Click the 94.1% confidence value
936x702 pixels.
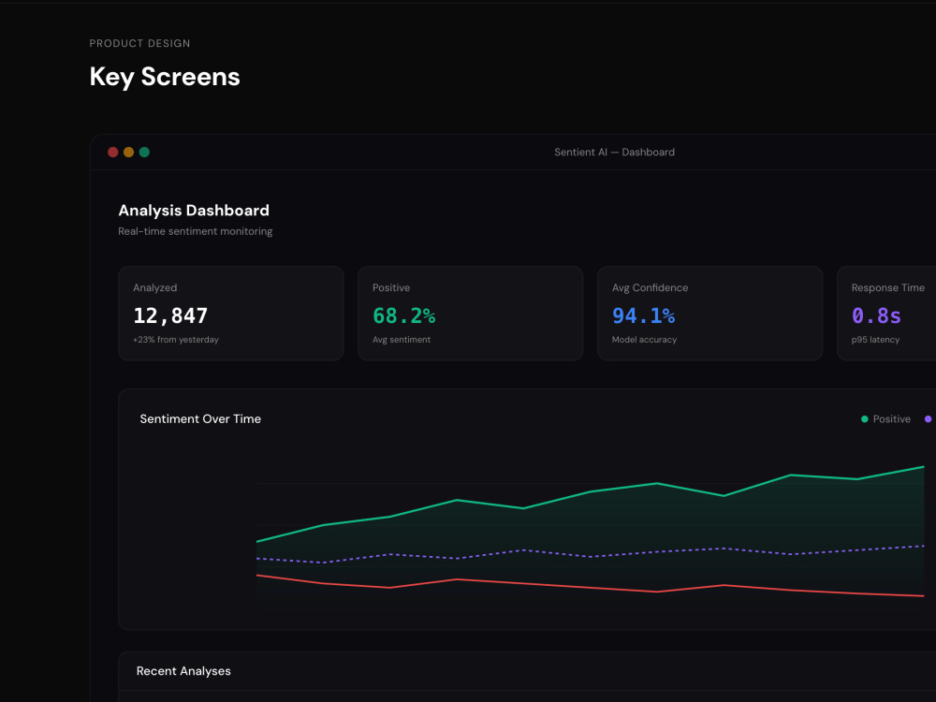click(644, 315)
